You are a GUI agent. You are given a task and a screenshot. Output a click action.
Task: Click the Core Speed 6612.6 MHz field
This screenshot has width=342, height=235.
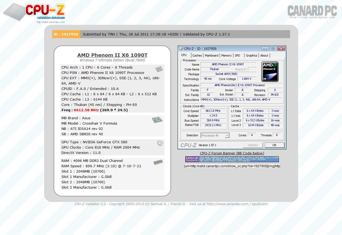213,111
